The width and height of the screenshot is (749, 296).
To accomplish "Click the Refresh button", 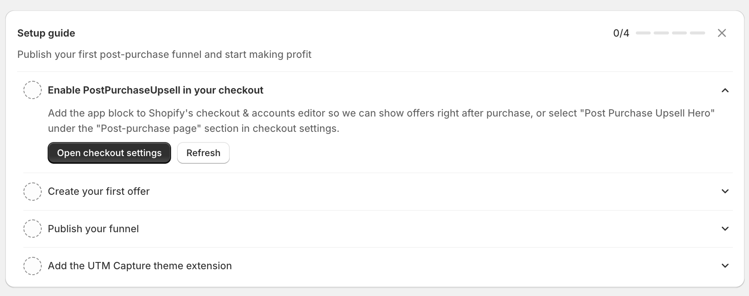I will (x=203, y=153).
